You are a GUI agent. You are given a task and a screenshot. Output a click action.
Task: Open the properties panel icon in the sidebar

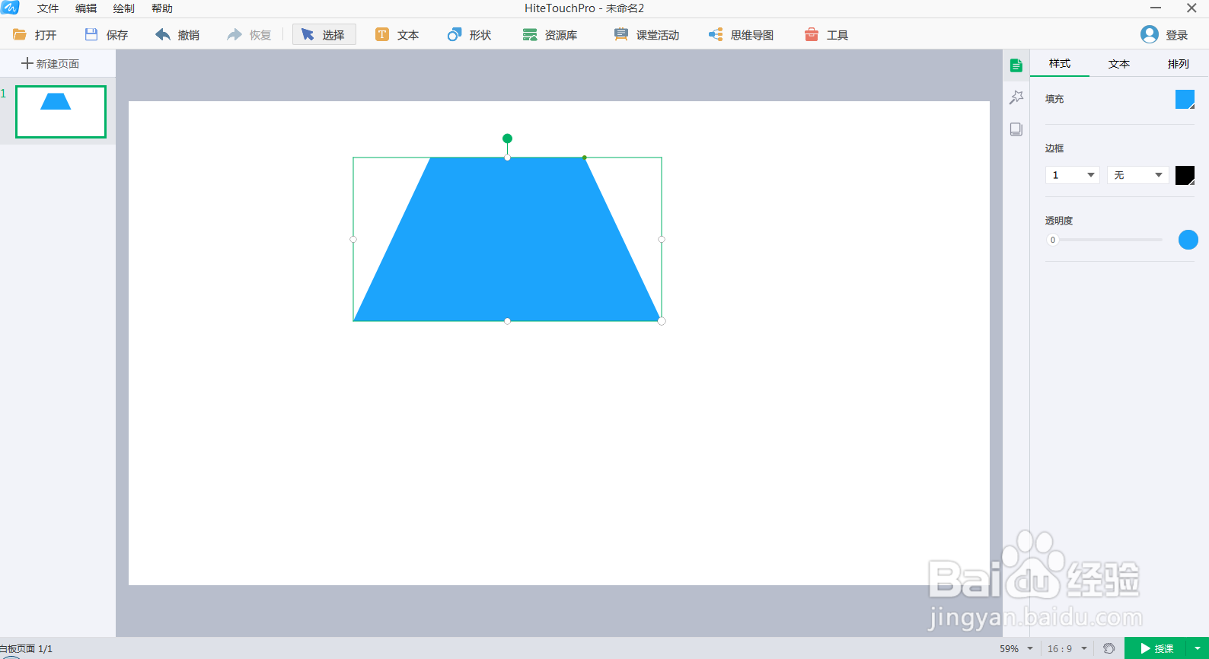(1016, 65)
